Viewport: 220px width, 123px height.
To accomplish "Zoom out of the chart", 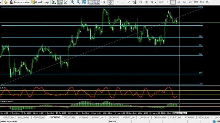I will [78, 2].
